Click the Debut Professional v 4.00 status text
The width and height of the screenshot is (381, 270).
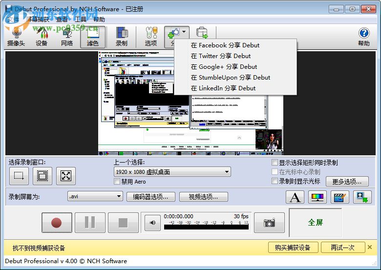pos(66,261)
